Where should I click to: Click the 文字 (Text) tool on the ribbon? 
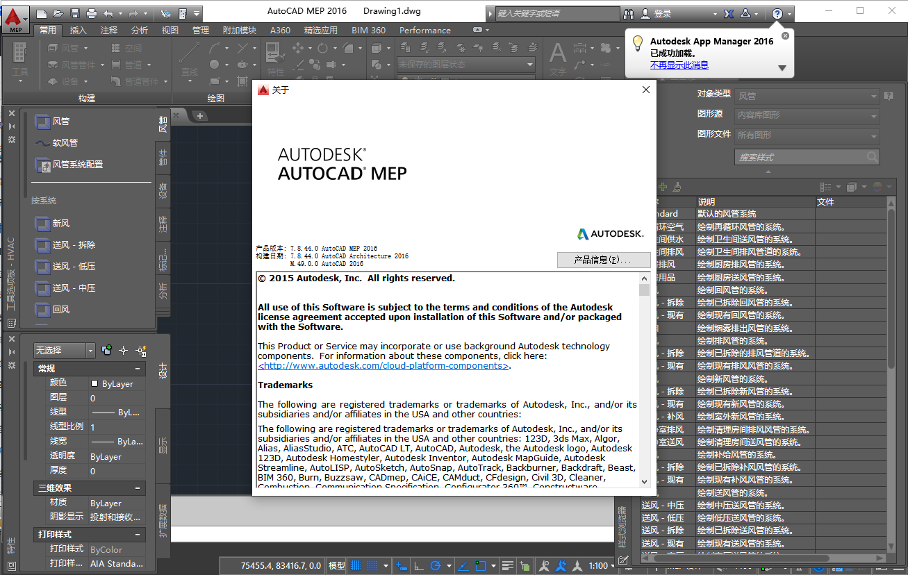[556, 58]
